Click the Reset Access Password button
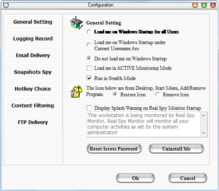Viewport: 219px width, 191px height. (114, 149)
